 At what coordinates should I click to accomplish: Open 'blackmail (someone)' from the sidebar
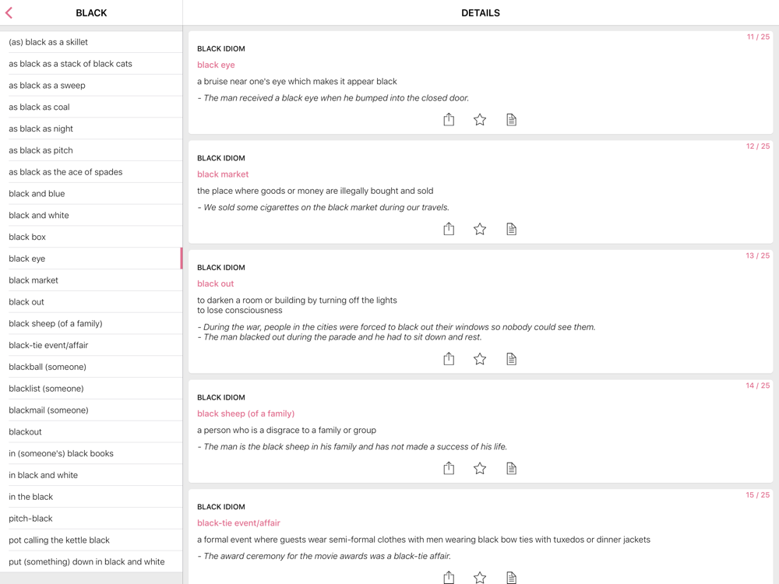(48, 410)
